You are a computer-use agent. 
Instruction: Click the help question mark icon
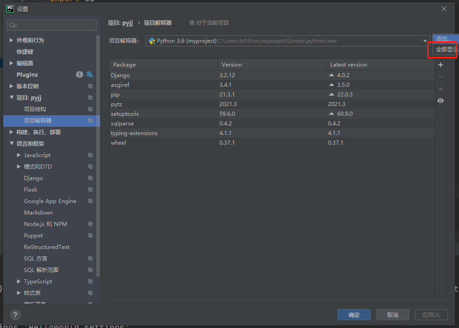coord(15,315)
